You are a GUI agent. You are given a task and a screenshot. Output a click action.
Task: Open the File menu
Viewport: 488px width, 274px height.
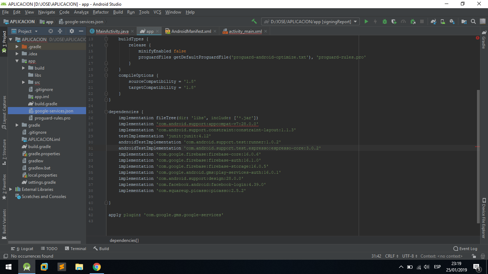coord(5,12)
